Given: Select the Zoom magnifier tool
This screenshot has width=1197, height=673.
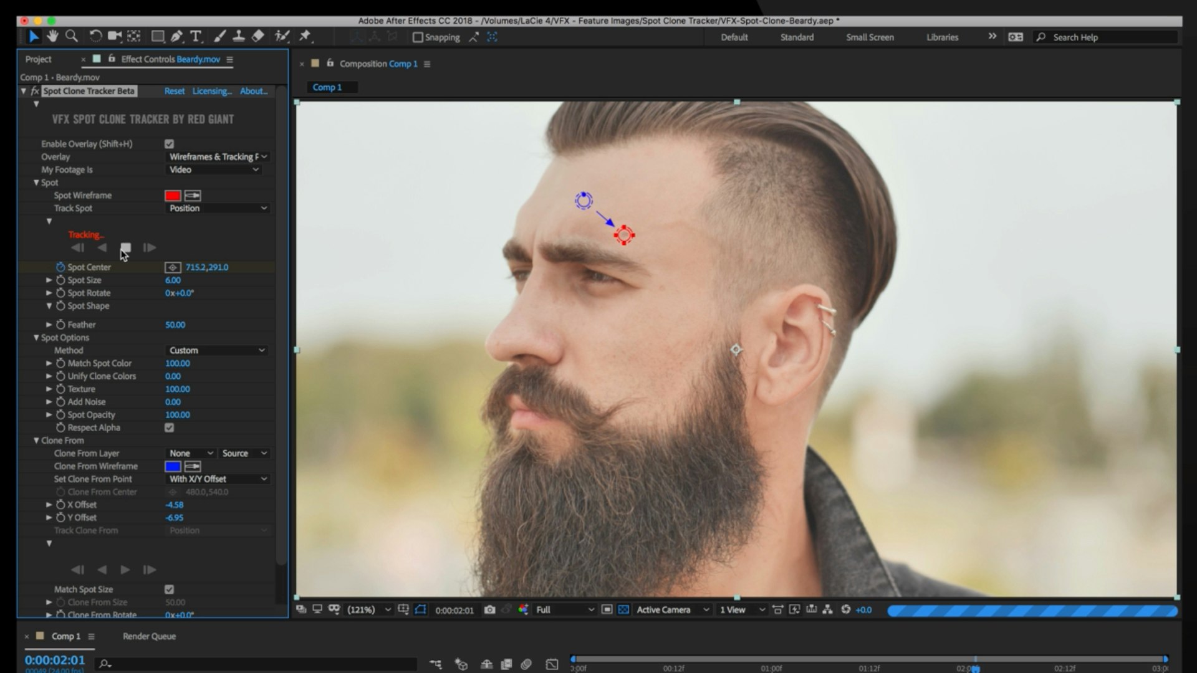Looking at the screenshot, I should 72,36.
